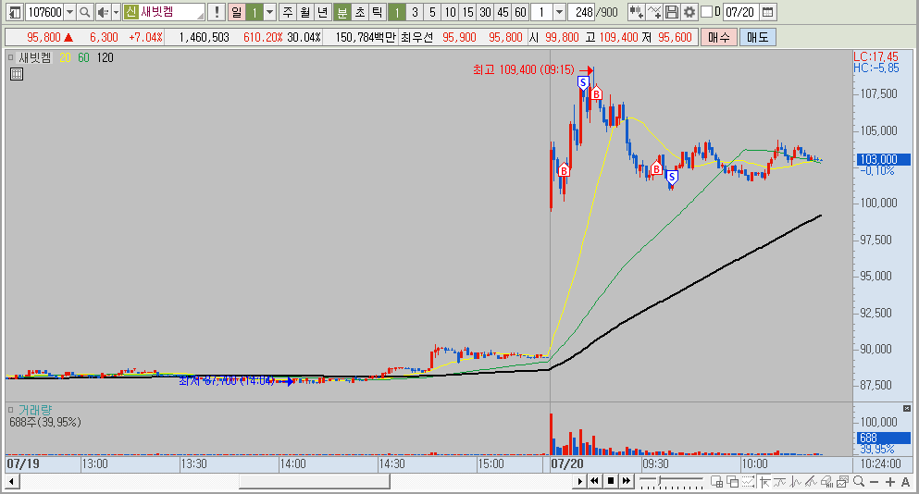Click the horizontal scrollbar thumb below chart

[314, 482]
